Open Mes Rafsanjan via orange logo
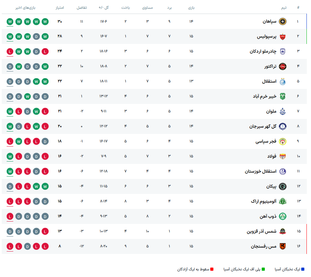Screen dimensions: 311x277 point(282,246)
